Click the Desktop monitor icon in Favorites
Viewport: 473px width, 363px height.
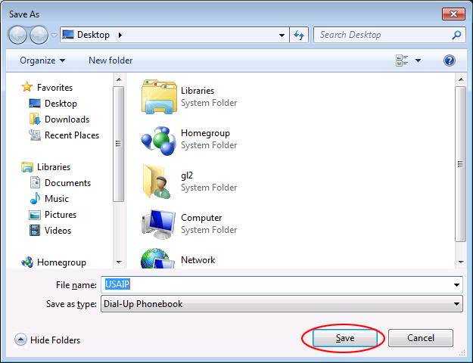coord(35,104)
